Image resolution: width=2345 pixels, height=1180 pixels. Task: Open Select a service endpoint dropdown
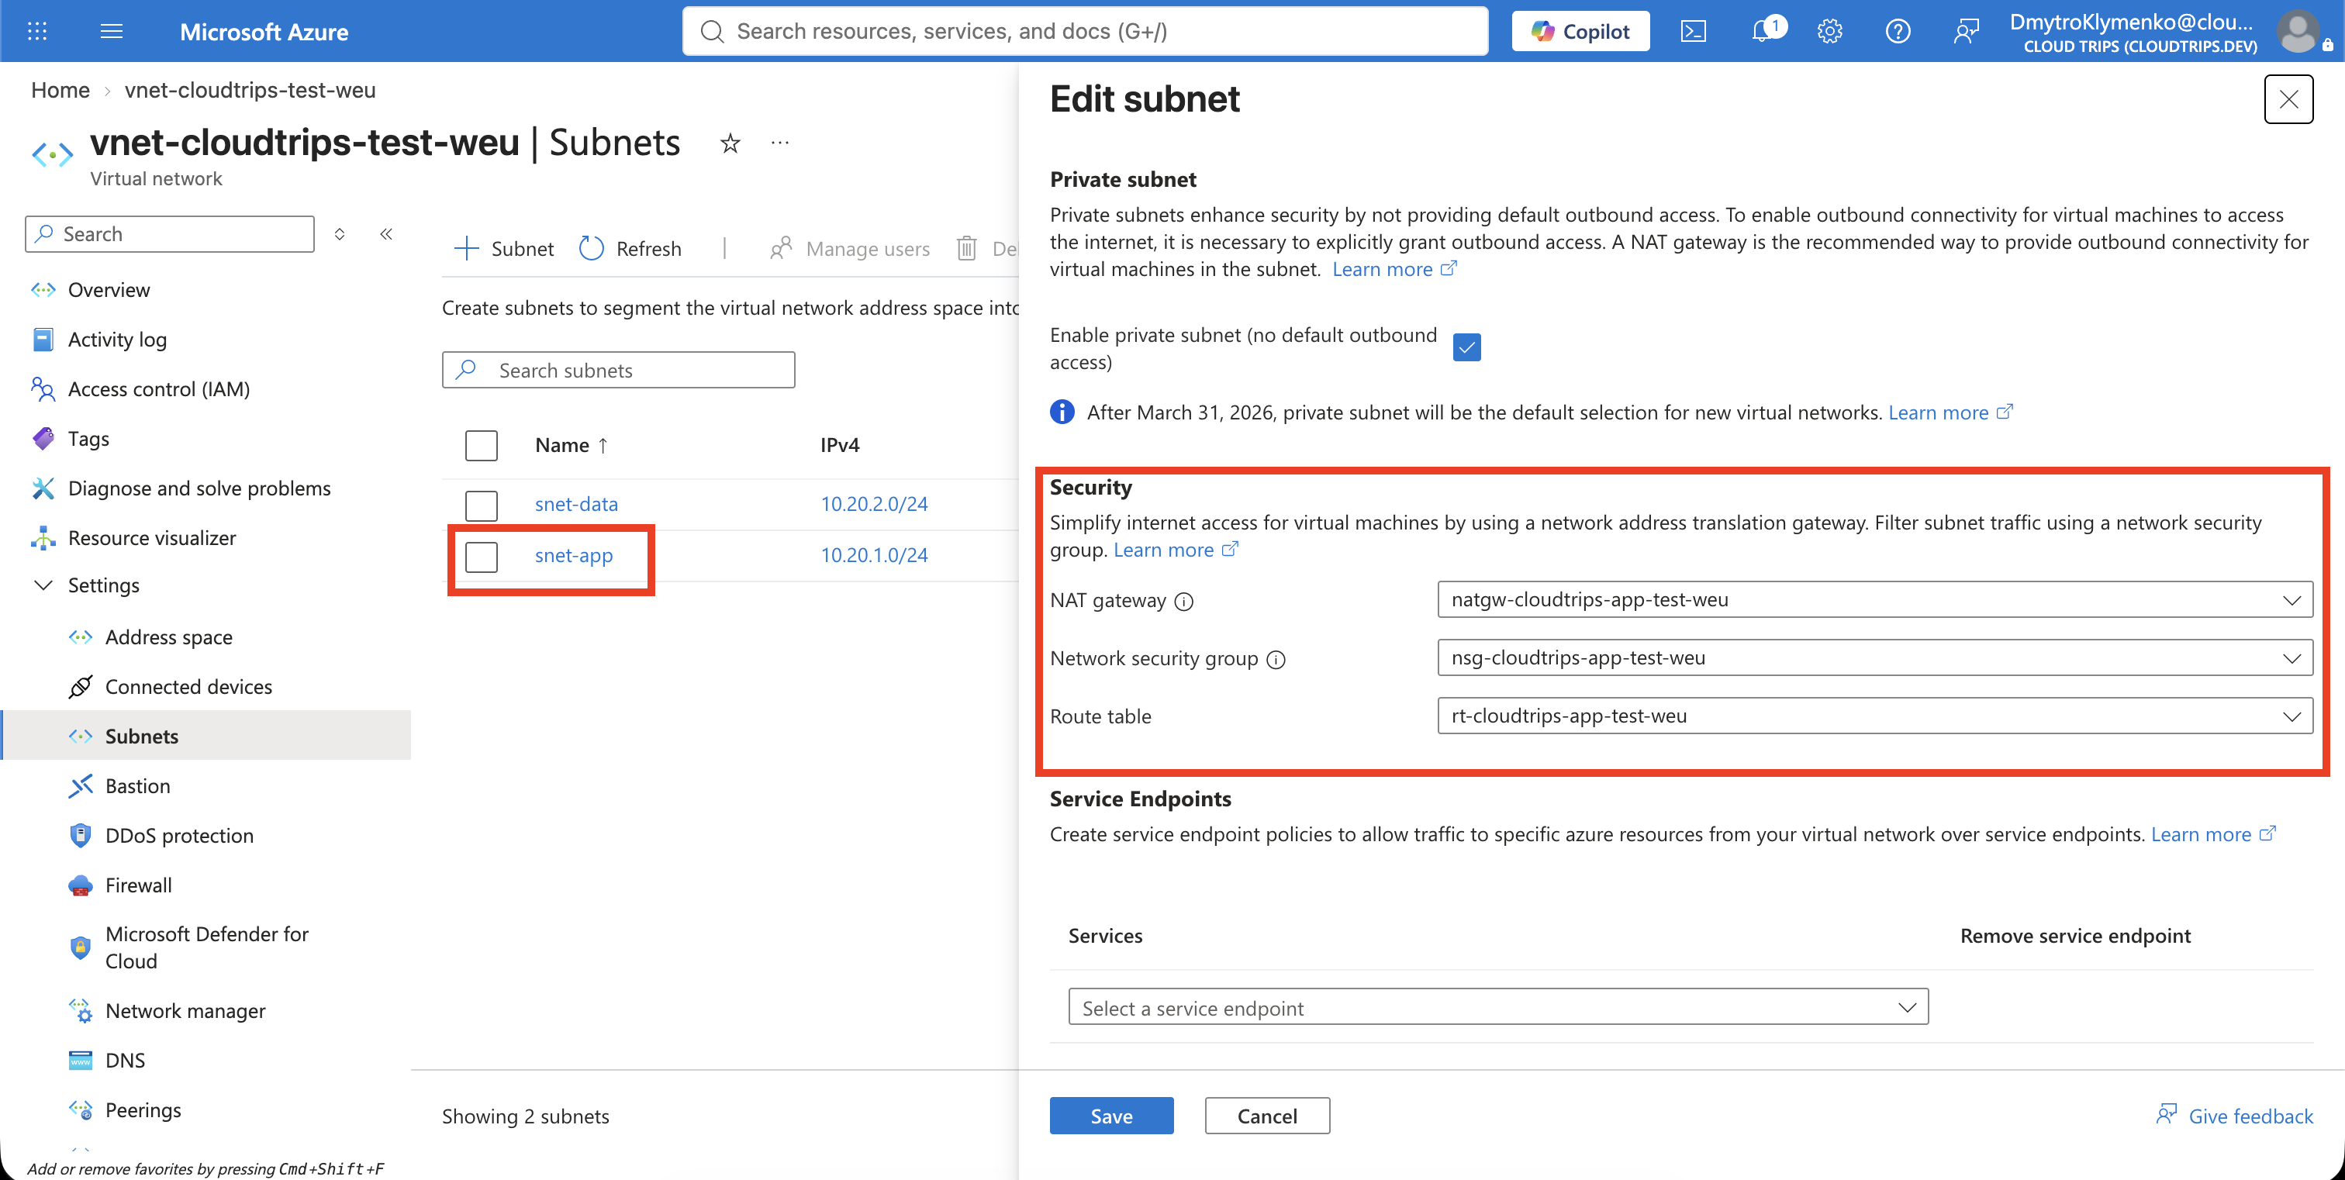[x=1498, y=1007]
